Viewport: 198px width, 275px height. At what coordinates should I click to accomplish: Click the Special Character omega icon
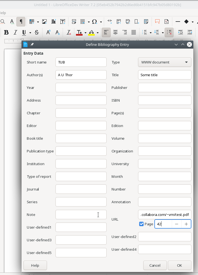coord(95,22)
